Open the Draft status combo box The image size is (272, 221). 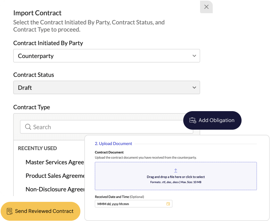[x=106, y=88]
